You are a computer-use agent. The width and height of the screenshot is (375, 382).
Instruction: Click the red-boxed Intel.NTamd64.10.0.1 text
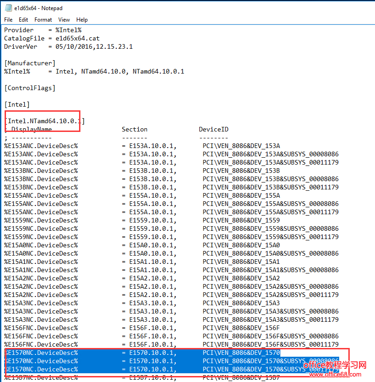[42, 121]
